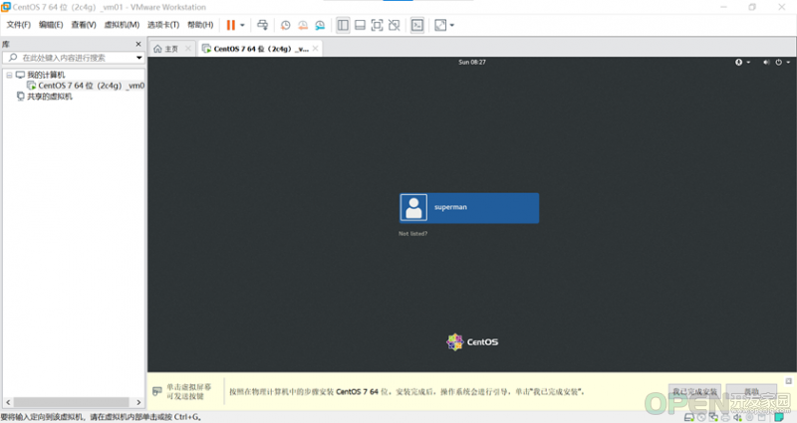
Task: Click the VMware Workstation title bar icon
Action: 6,7
